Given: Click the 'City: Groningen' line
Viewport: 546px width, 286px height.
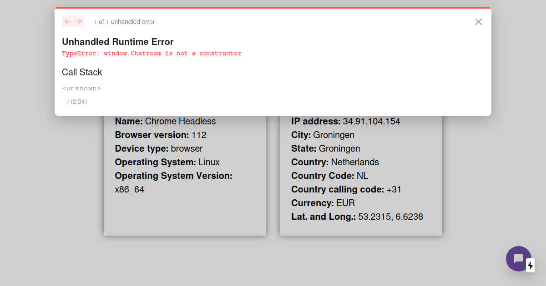Looking at the screenshot, I should (323, 135).
